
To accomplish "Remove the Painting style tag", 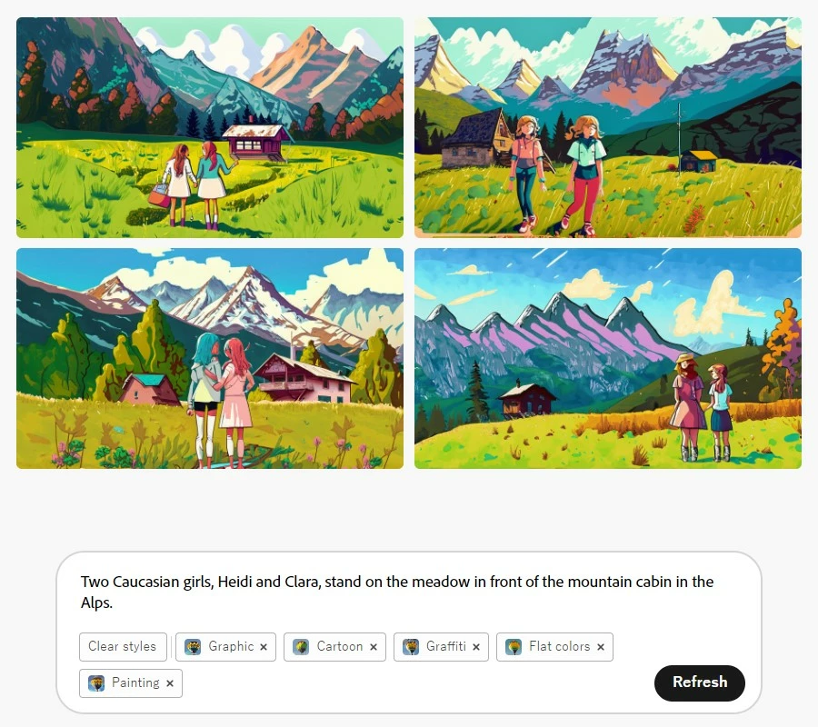I will (170, 683).
